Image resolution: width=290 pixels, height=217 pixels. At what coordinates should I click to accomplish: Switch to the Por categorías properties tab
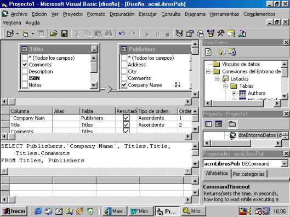pos(248,174)
